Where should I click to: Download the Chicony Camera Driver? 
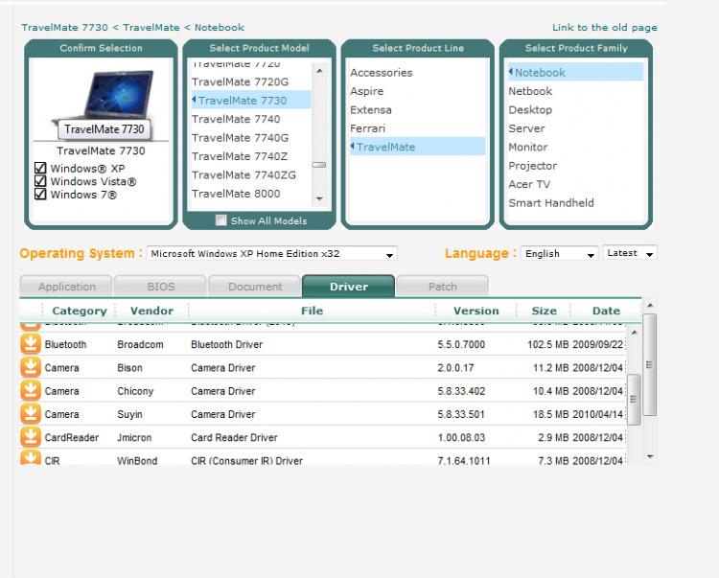tap(31, 391)
